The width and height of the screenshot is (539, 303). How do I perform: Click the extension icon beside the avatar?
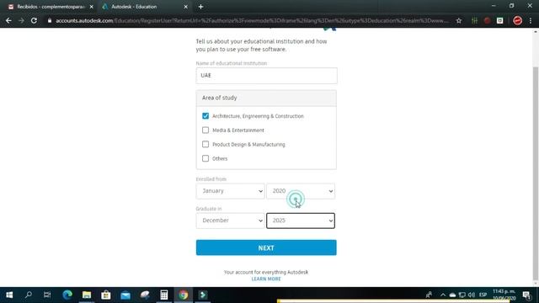pos(500,20)
